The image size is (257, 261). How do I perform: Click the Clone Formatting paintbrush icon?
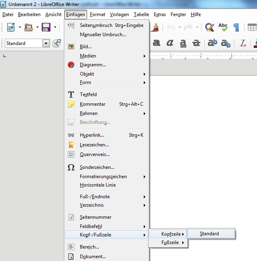[x=155, y=27]
